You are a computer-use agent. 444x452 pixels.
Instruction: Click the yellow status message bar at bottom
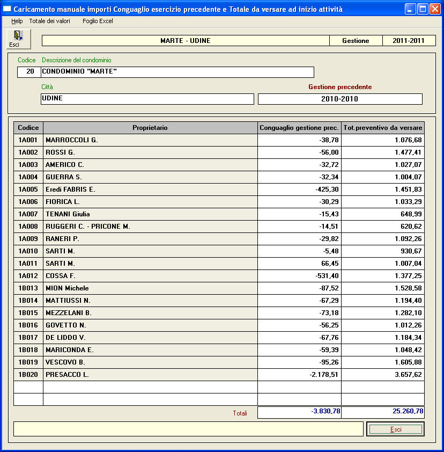pyautogui.click(x=188, y=429)
